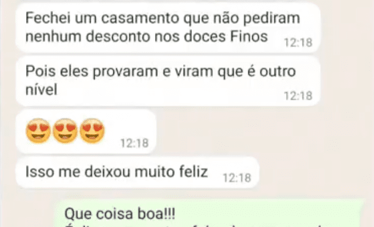The height and width of the screenshot is (227, 374).
Task: Tap the first heart-eyes emoji
Action: pyautogui.click(x=38, y=131)
